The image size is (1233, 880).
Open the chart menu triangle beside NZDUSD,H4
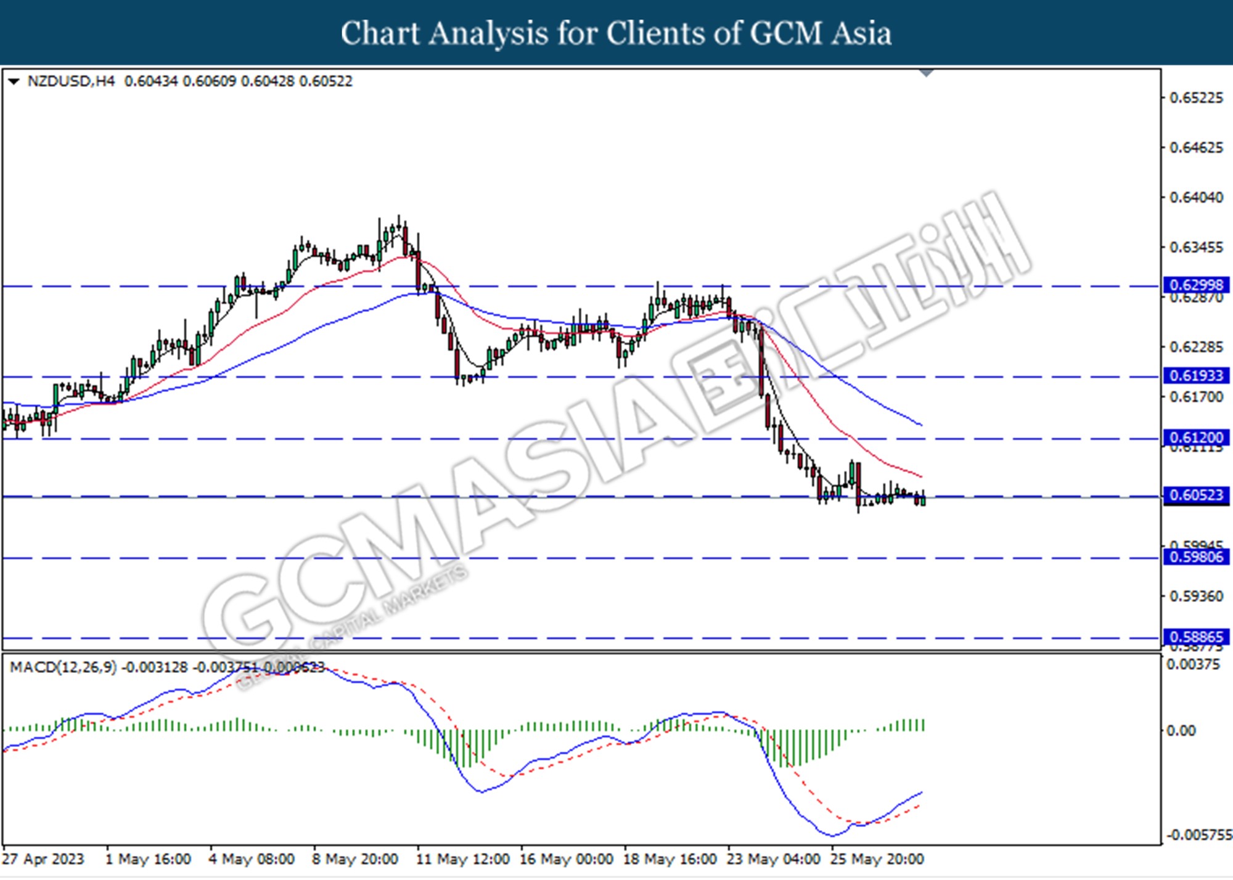(14, 81)
